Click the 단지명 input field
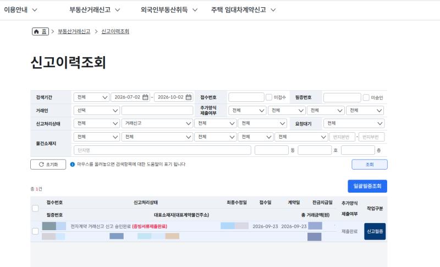 click(162, 150)
